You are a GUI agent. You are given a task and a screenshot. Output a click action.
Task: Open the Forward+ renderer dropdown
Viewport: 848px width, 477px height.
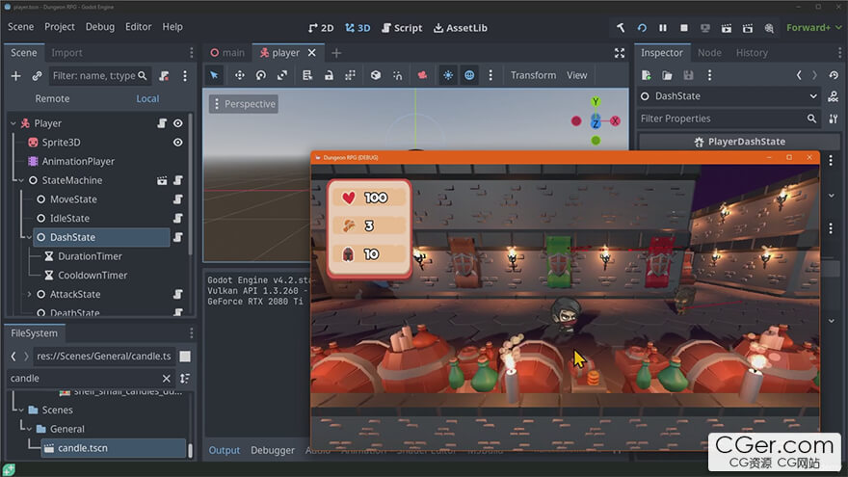813,28
